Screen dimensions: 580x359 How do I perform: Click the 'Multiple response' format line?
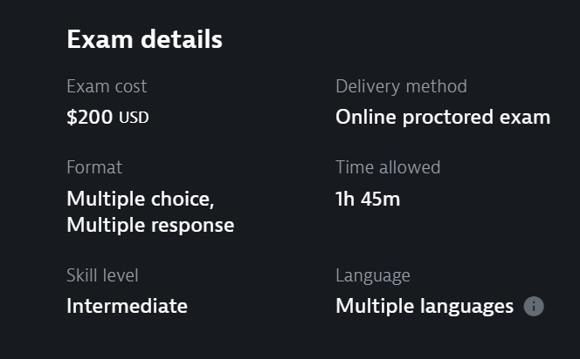[150, 226]
